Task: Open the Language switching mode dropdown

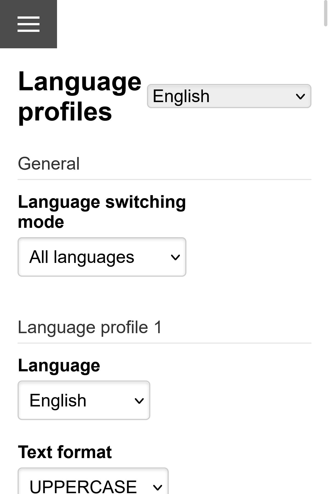Action: coord(101,257)
